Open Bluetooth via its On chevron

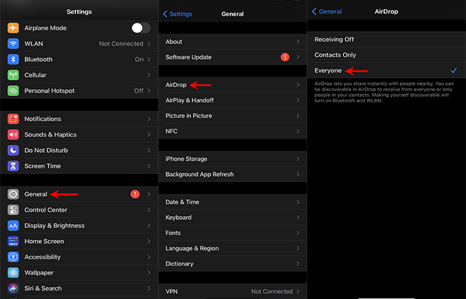coord(149,59)
